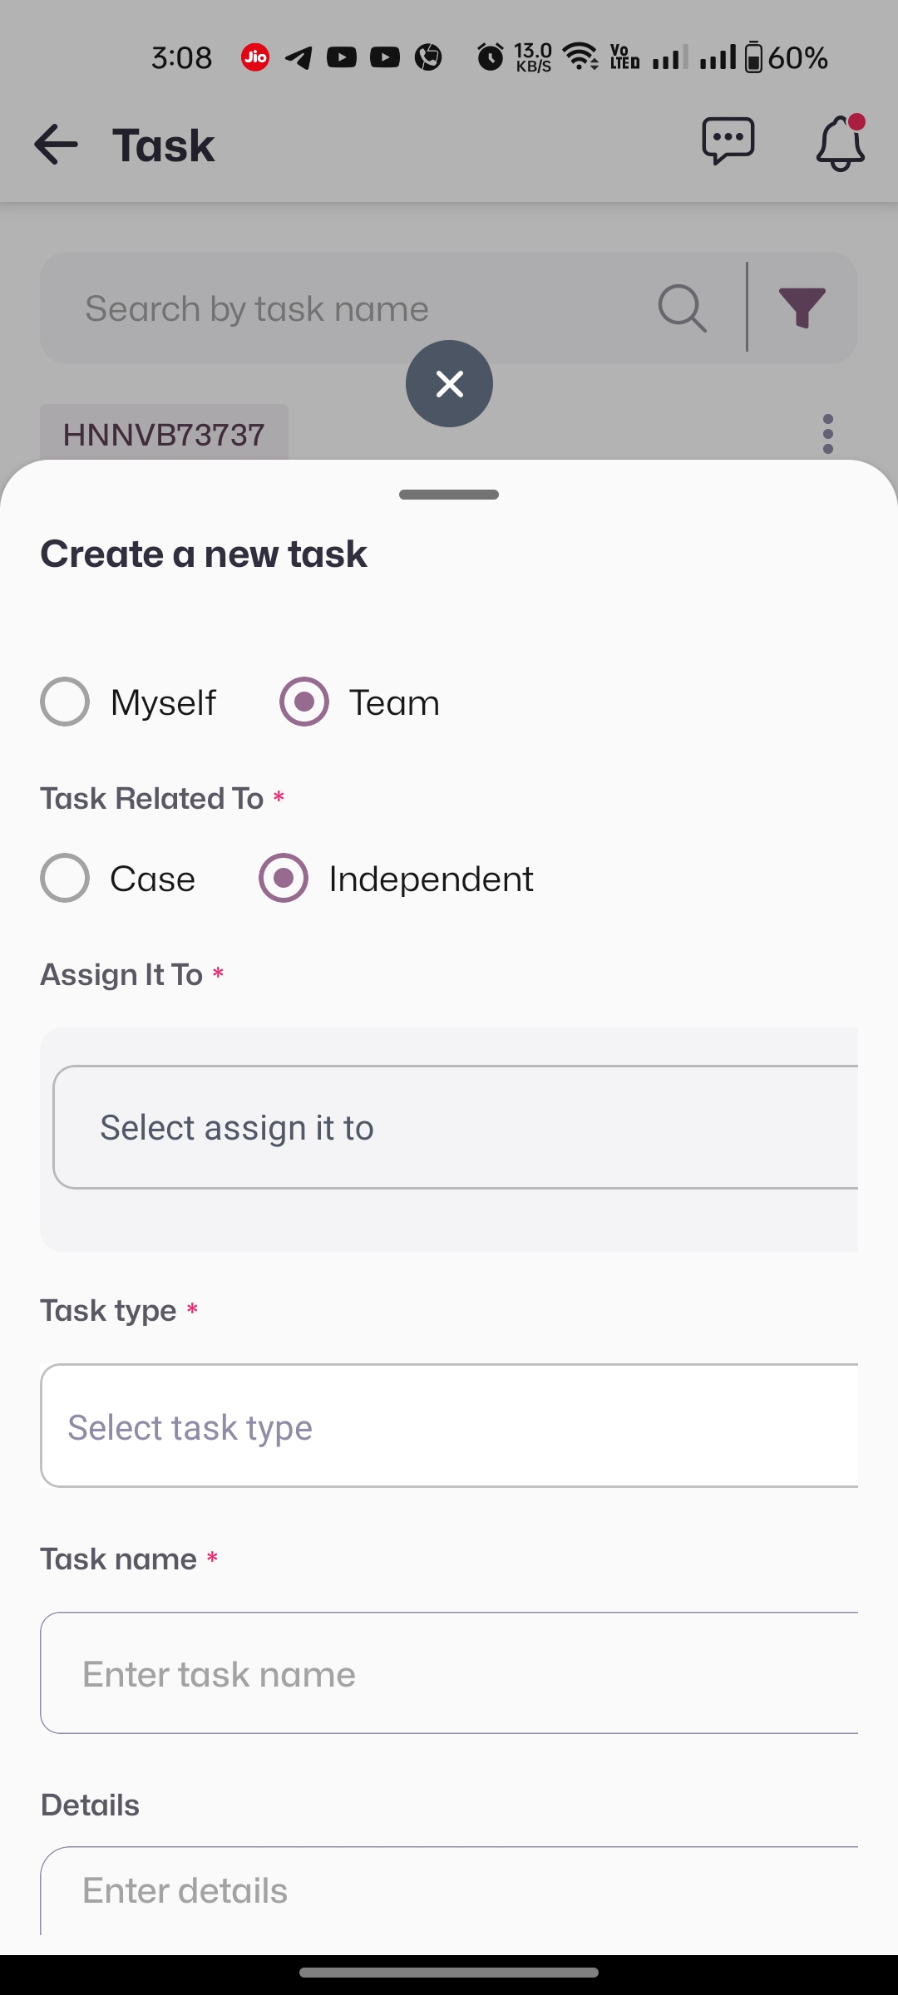This screenshot has height=1995, width=898.
Task: Choose Case as task relation
Action: (65, 879)
